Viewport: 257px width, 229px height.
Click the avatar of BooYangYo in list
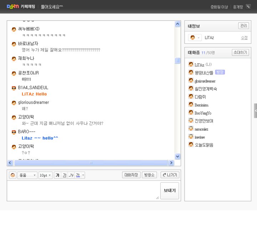(x=191, y=113)
